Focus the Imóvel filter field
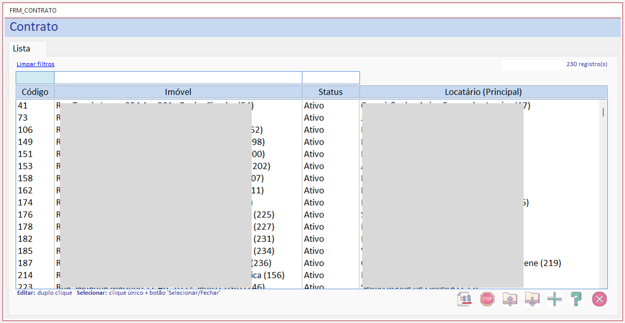The height and width of the screenshot is (323, 625). (178, 78)
